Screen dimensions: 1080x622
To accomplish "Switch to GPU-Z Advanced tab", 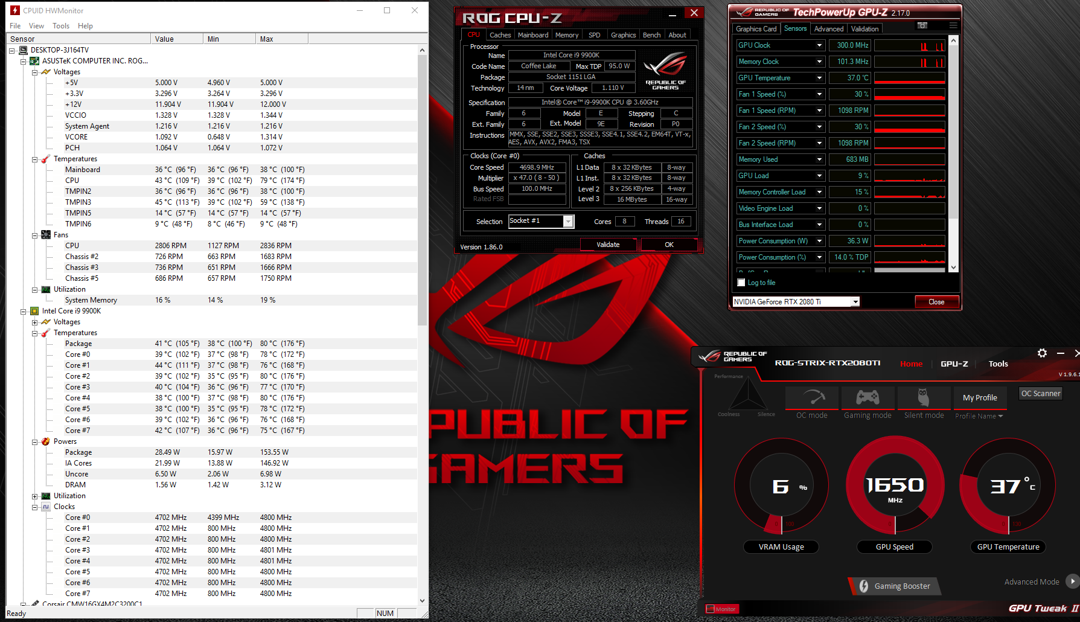I will tap(829, 29).
